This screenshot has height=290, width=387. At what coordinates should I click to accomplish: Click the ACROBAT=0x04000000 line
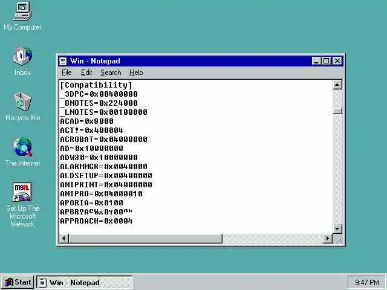coord(103,140)
